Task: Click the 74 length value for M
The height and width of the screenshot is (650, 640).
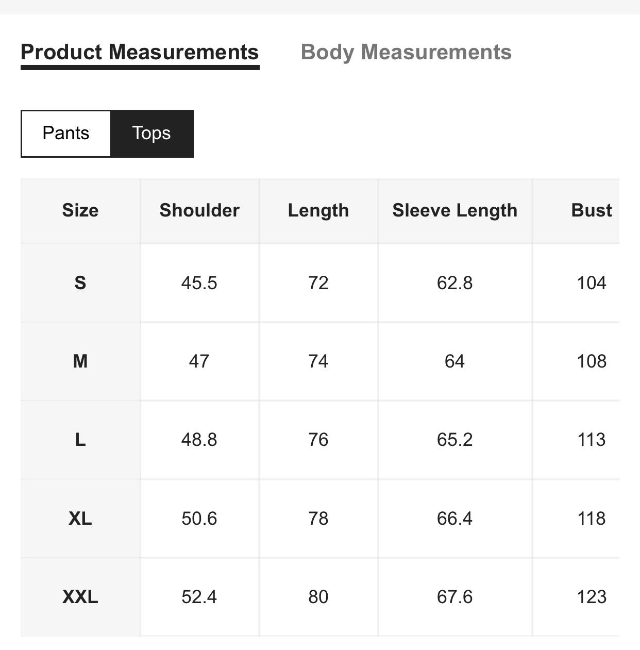Action: [318, 361]
